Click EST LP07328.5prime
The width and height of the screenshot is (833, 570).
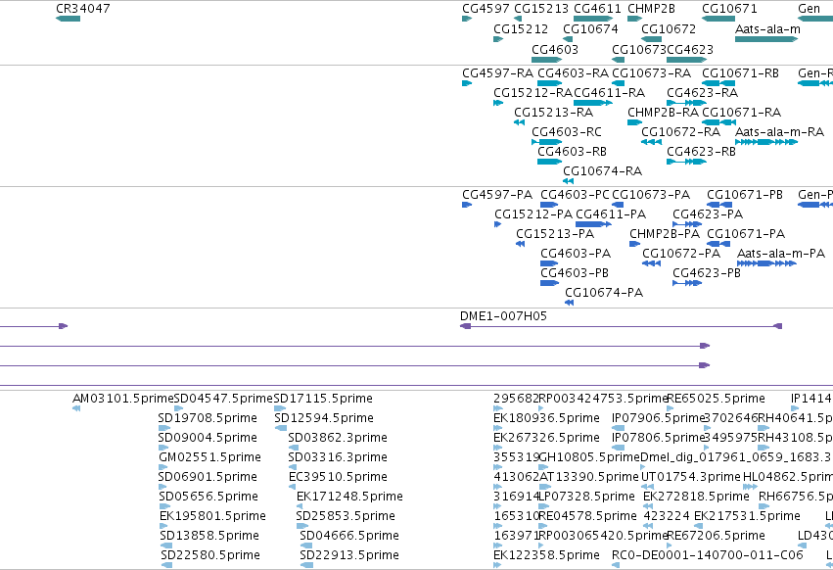pos(545,506)
